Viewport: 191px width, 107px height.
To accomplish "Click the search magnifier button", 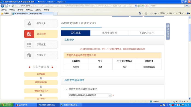I will point(187,6).
